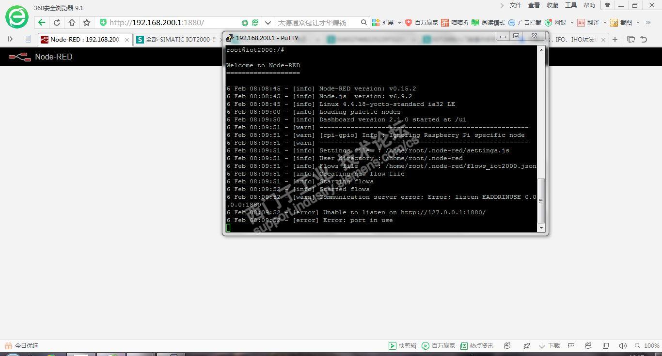Switch browser engine icon in status bar

[x=588, y=346]
